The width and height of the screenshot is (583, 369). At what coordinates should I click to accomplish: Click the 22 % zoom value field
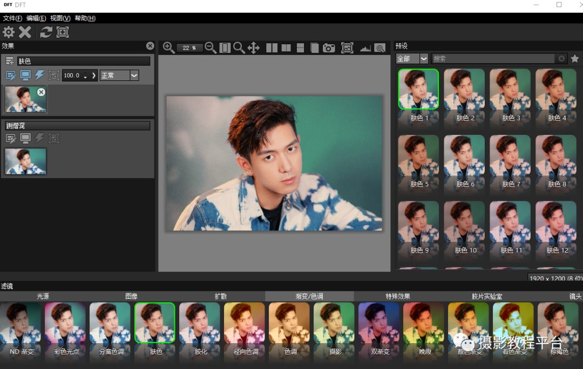coord(189,48)
